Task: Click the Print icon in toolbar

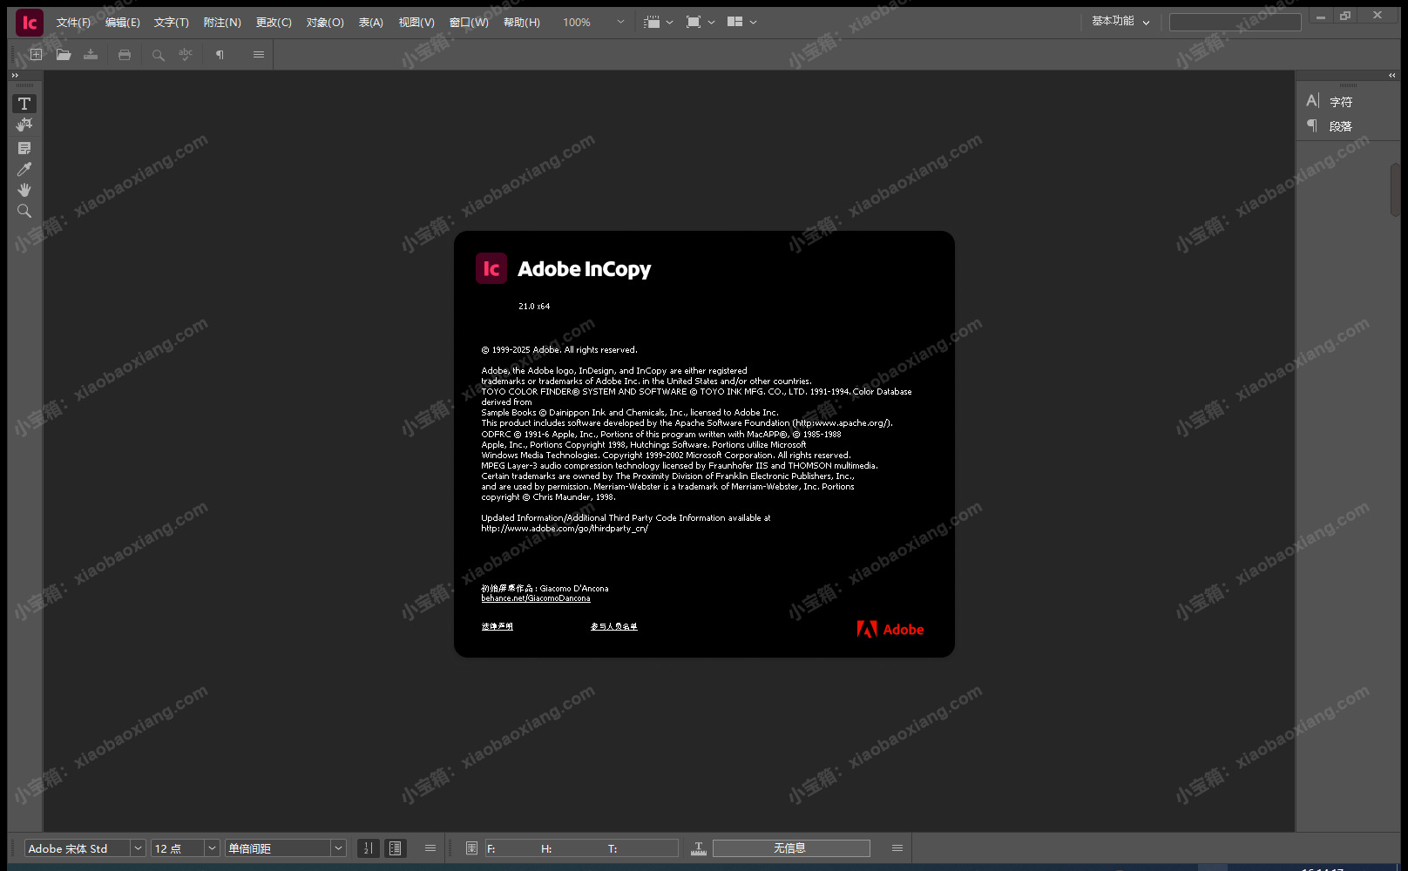Action: (125, 55)
